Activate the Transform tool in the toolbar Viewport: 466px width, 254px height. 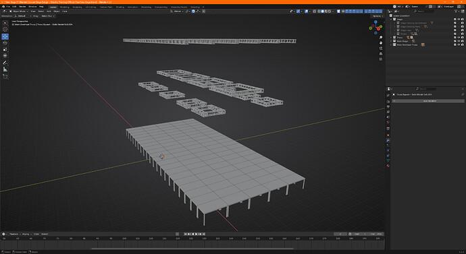point(5,55)
